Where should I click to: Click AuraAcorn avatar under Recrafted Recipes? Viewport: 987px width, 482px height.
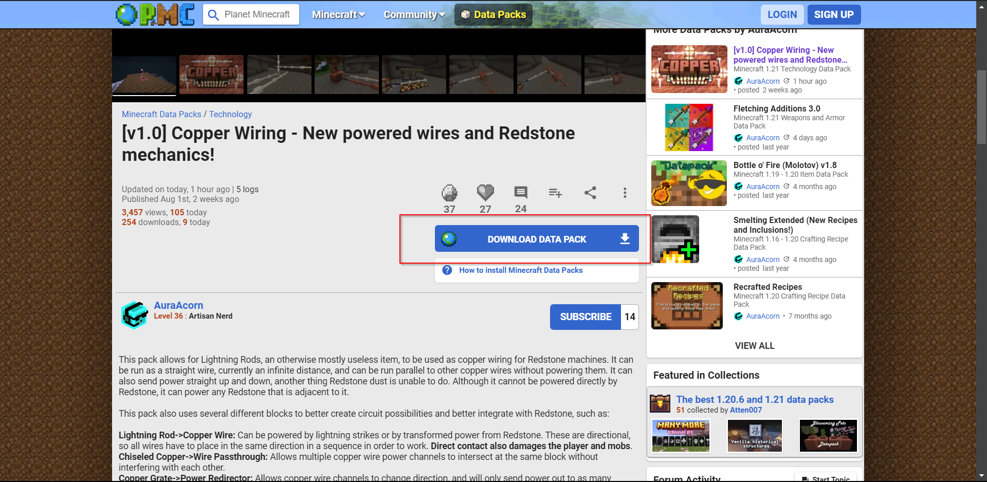coord(739,316)
